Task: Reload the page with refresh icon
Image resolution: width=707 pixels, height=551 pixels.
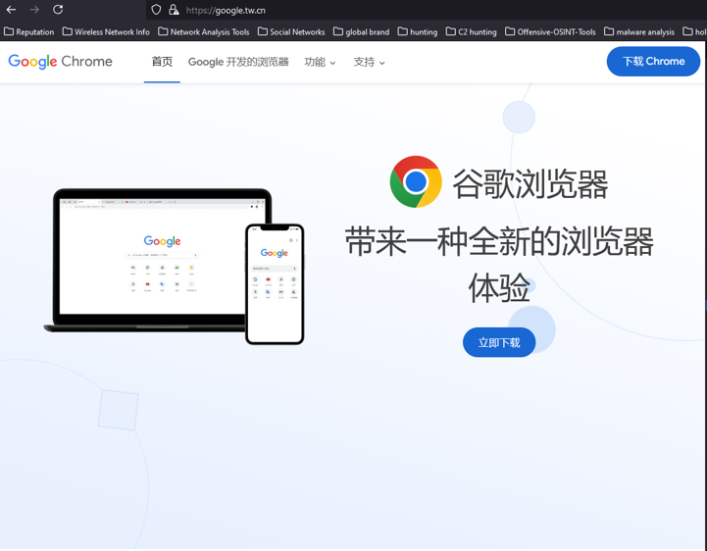Action: pyautogui.click(x=58, y=10)
